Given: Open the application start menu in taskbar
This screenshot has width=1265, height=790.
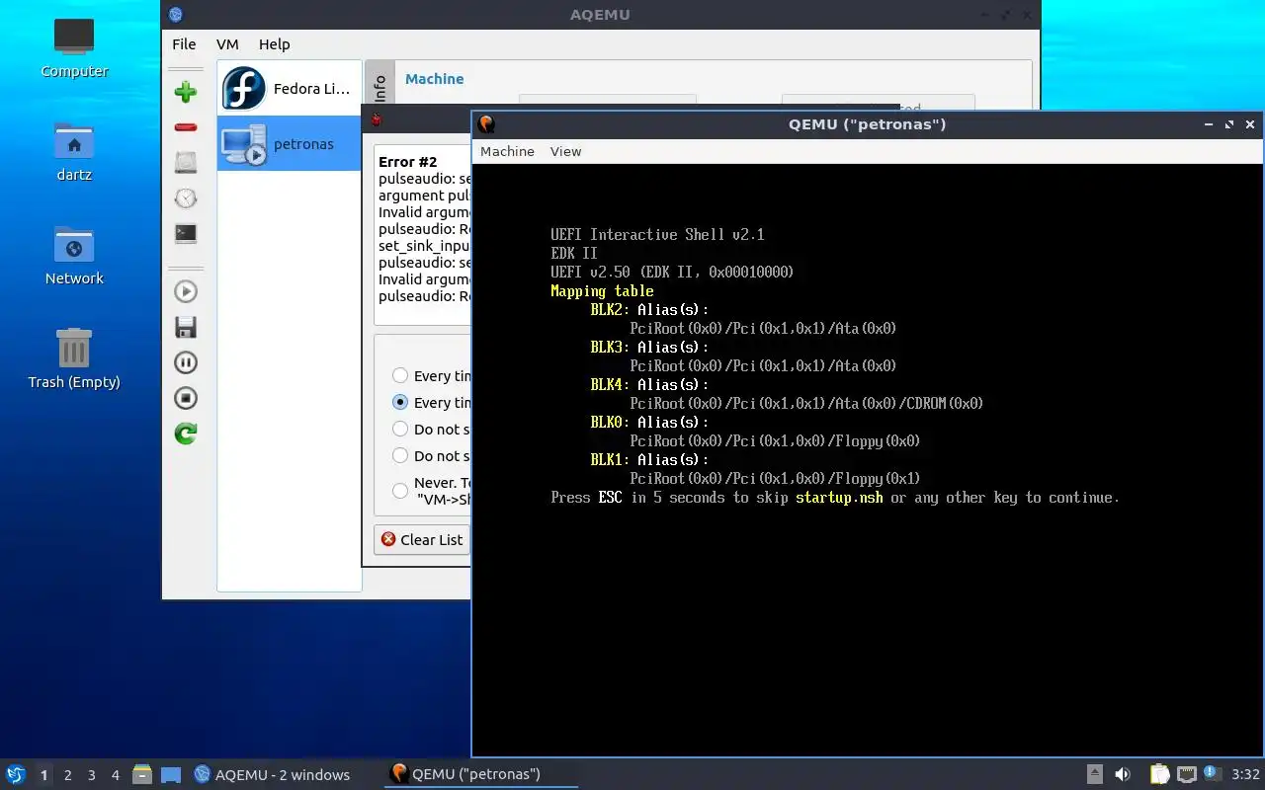Looking at the screenshot, I should 16,774.
